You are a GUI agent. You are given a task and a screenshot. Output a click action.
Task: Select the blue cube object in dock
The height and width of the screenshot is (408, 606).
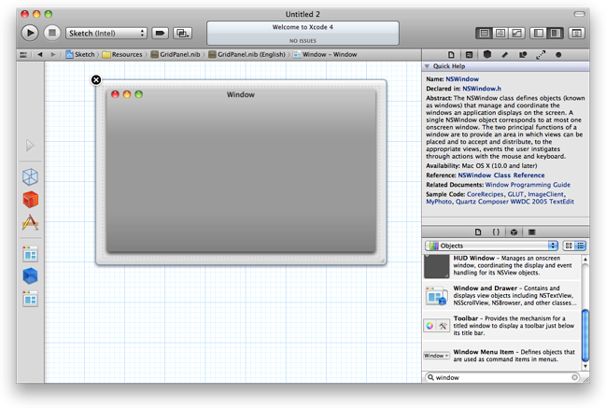(30, 276)
